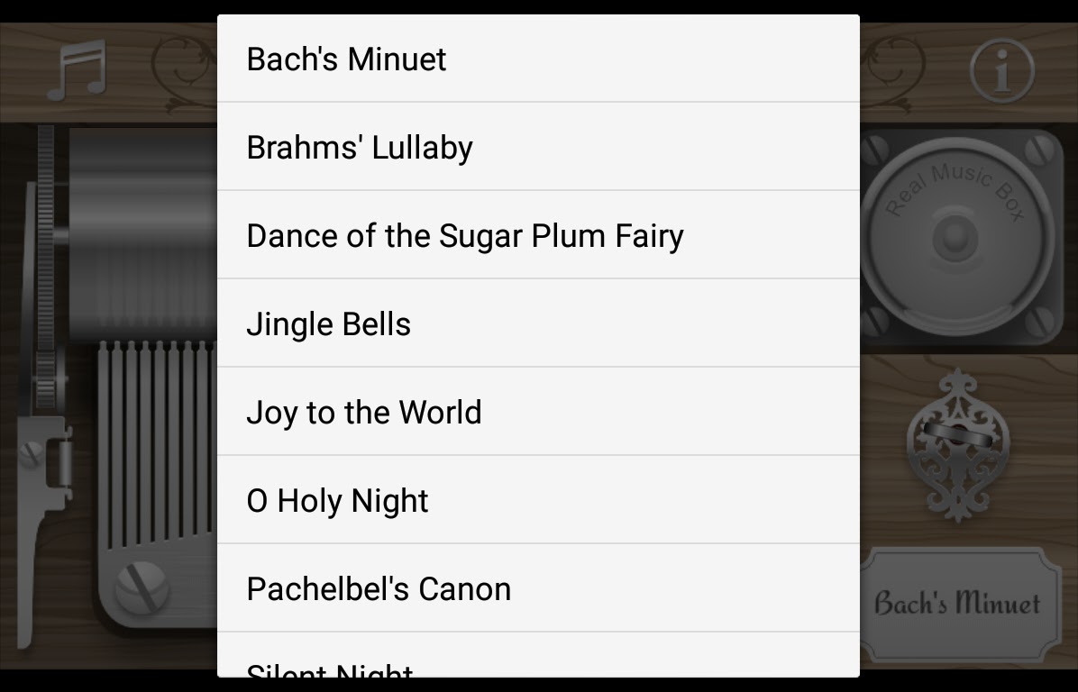Click the Bach's Minuet song label plate
This screenshot has height=692, width=1078.
(958, 603)
